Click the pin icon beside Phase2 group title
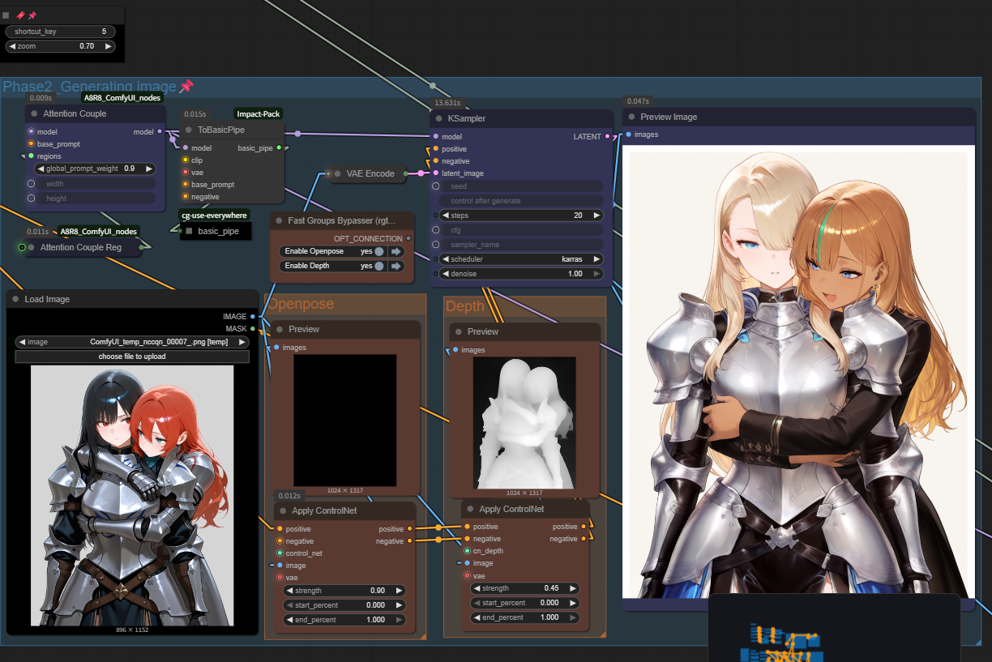This screenshot has height=662, width=992. click(x=186, y=86)
